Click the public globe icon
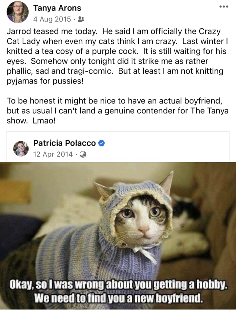 coord(83,154)
